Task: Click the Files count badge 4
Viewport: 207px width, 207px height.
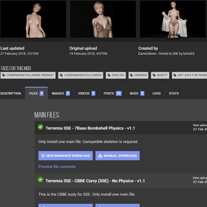Action: [x=42, y=93]
